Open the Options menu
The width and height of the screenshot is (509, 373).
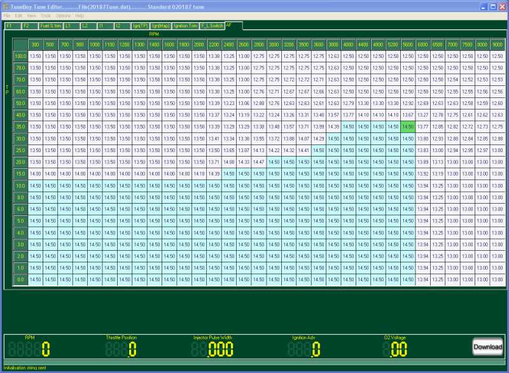[63, 15]
